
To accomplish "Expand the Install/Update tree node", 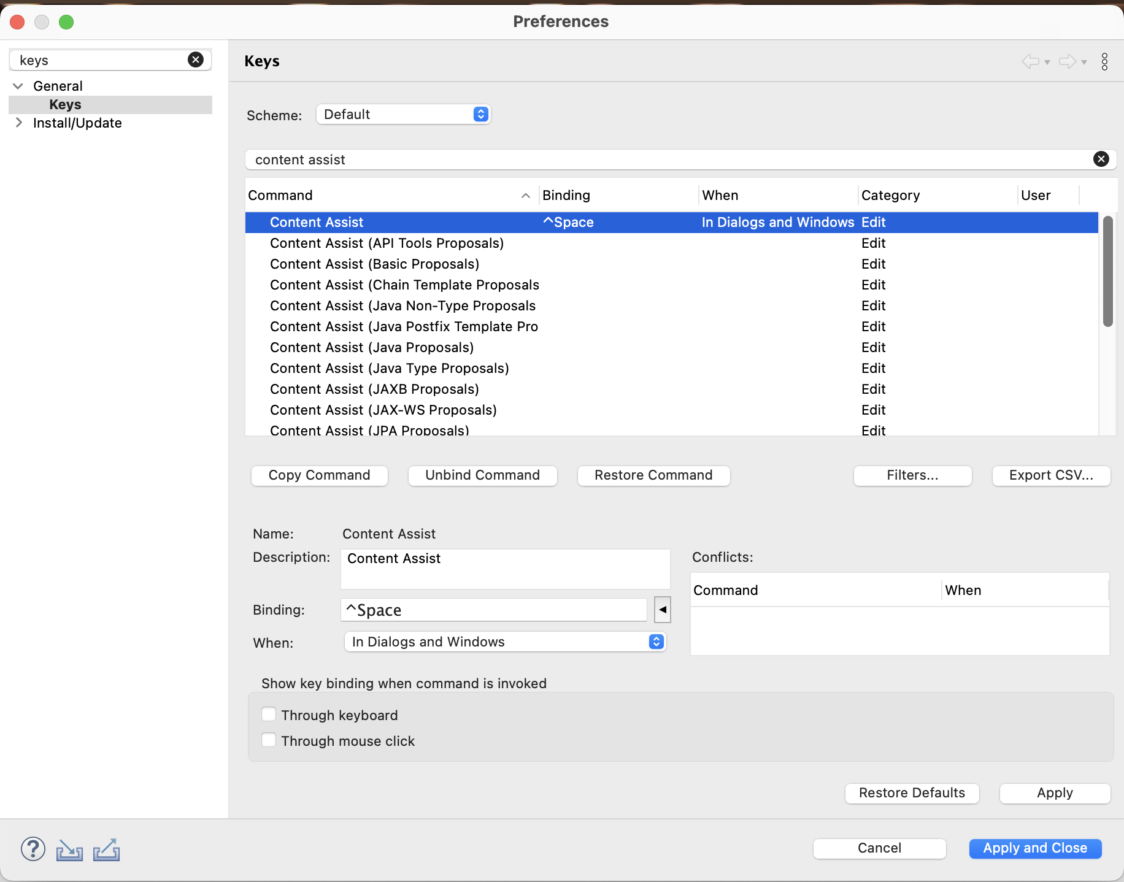I will (x=19, y=123).
